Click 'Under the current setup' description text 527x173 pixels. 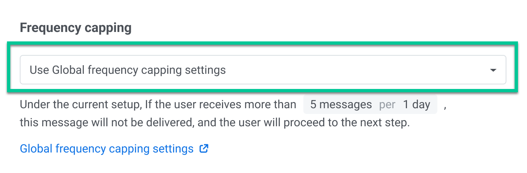pos(80,105)
